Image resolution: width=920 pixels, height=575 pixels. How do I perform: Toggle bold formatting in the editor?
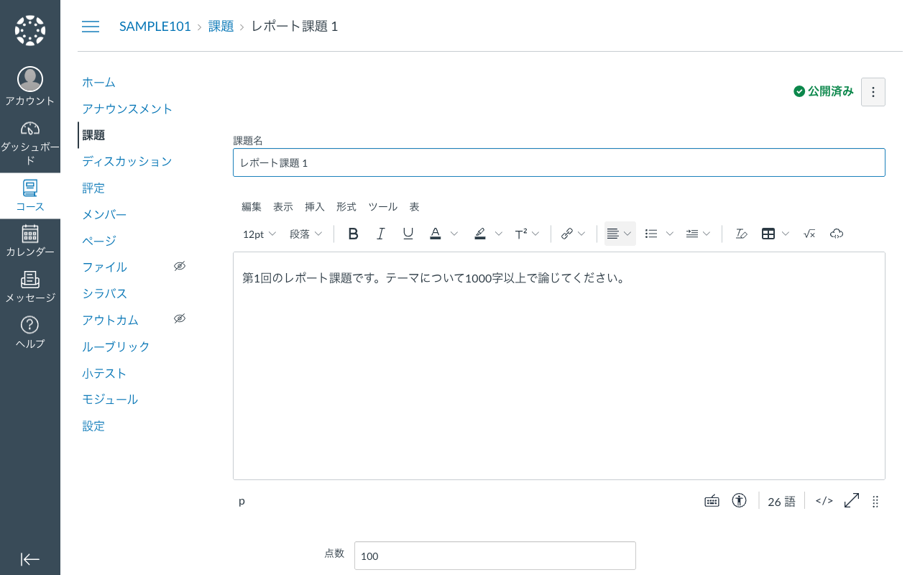point(353,233)
